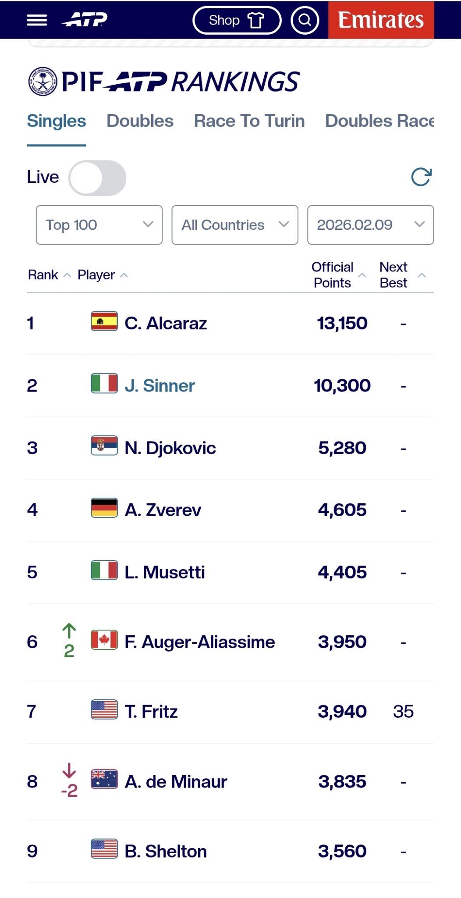Click the Spain flag beside Alcaraz
Image resolution: width=461 pixels, height=898 pixels.
(104, 321)
